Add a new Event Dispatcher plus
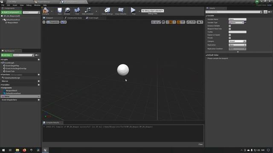The width and height of the screenshot is (273, 153). click(x=39, y=100)
